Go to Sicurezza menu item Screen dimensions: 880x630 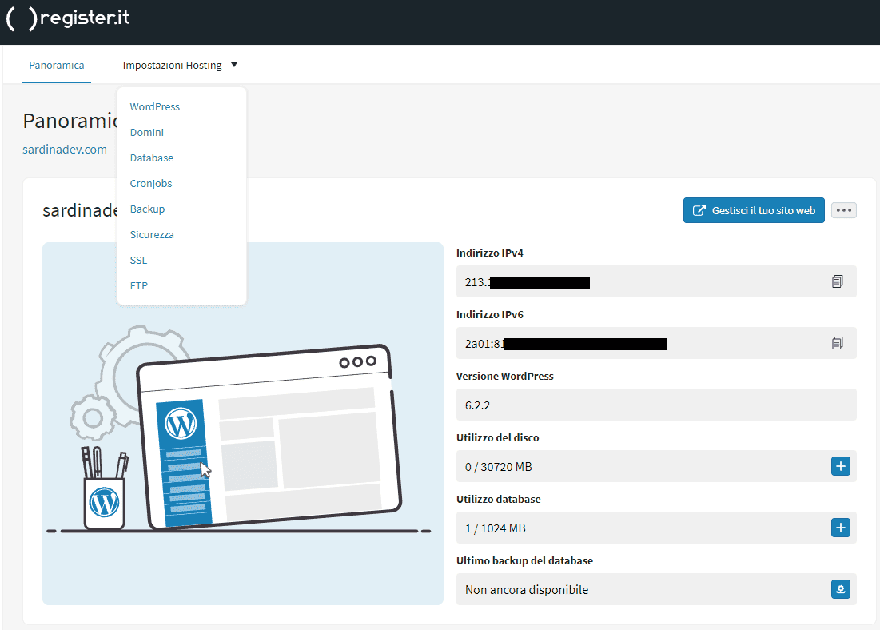152,234
